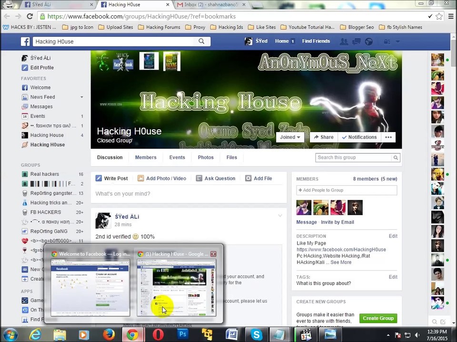Click Add People to Group field
Screen dimensions: 457x342
click(x=347, y=190)
